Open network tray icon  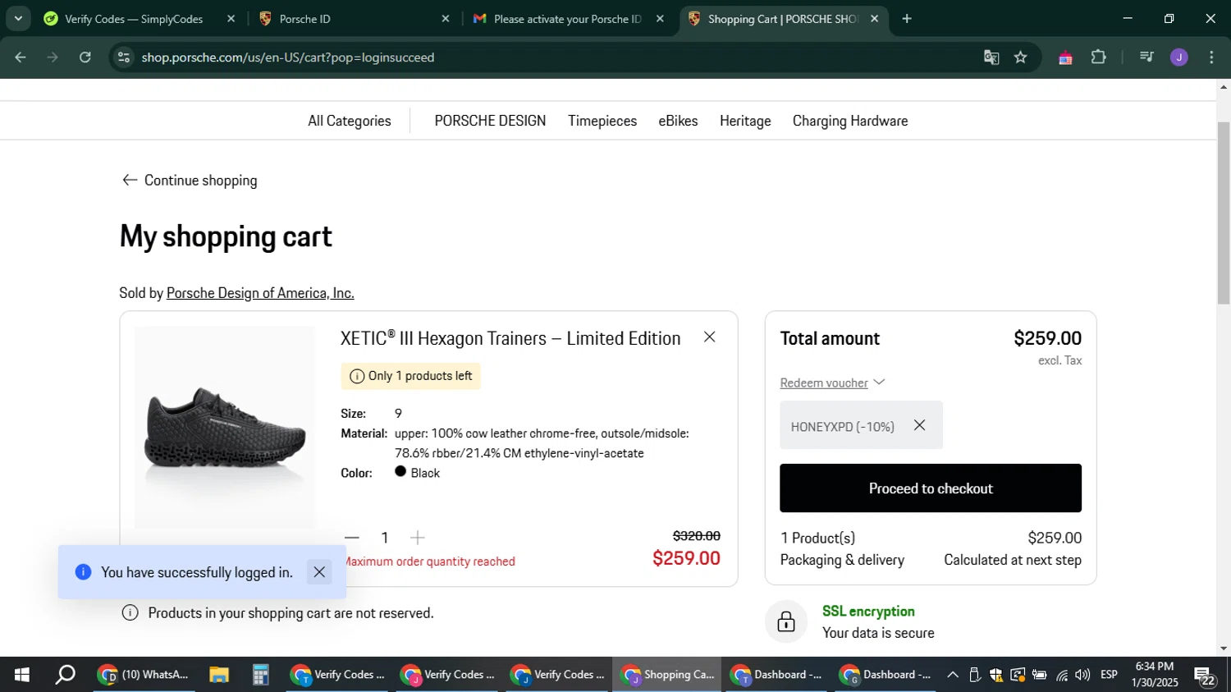(x=1062, y=675)
